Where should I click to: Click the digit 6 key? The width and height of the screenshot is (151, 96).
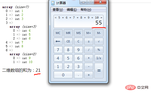point(79,58)
